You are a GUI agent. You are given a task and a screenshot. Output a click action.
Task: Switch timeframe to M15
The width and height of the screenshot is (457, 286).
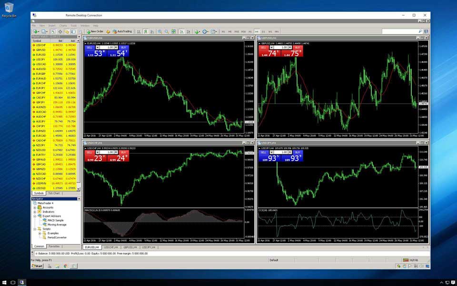coord(237,31)
